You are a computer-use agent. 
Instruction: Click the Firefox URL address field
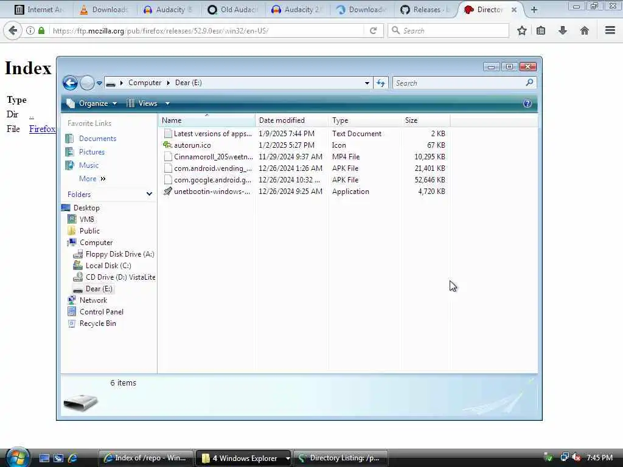click(207, 30)
